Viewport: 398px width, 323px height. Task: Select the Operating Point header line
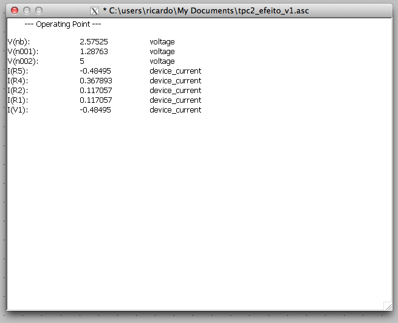point(63,24)
